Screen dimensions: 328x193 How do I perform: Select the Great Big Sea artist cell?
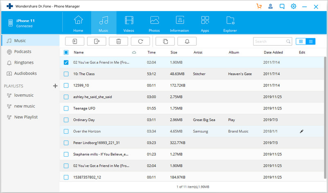tap(204, 120)
